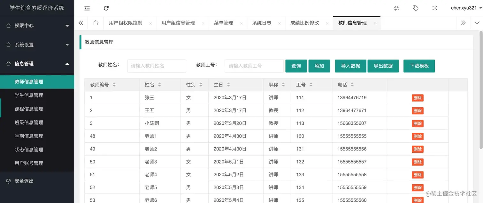The height and width of the screenshot is (203, 483).
Task: Sort by 姓名 column arrows
Action: tap(159, 85)
